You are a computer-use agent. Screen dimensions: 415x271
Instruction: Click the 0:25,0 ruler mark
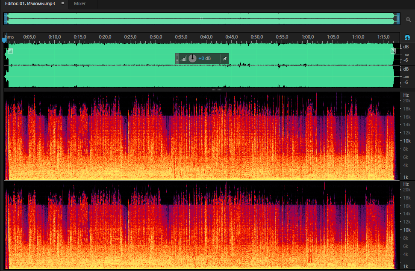point(130,37)
